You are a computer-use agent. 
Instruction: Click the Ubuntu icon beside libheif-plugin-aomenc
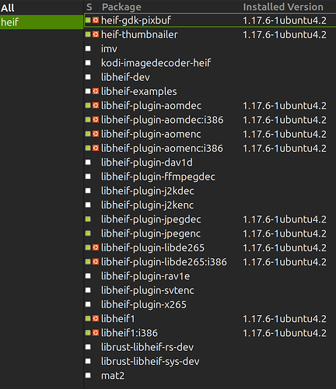96,134
